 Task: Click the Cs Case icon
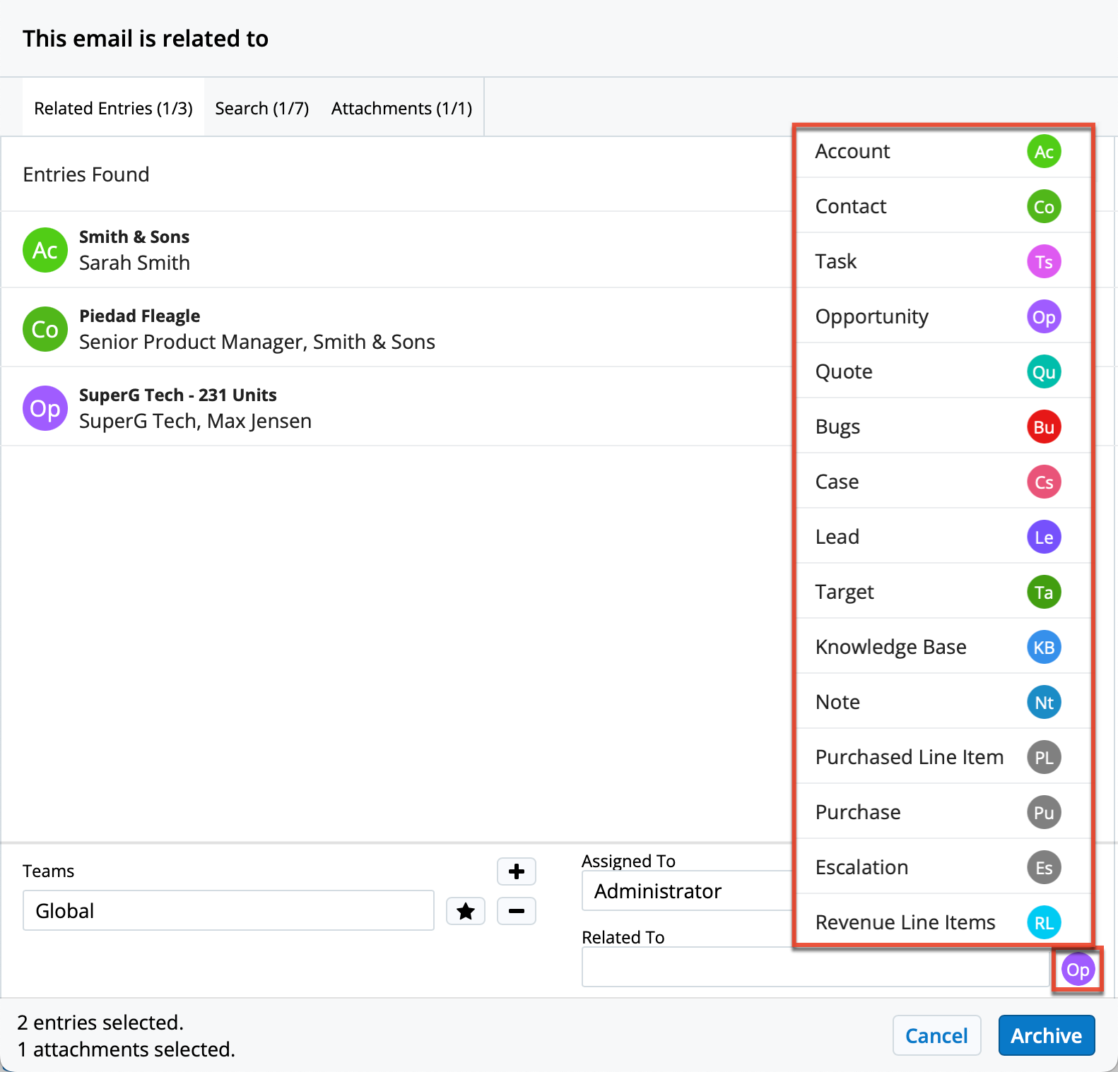point(1044,482)
